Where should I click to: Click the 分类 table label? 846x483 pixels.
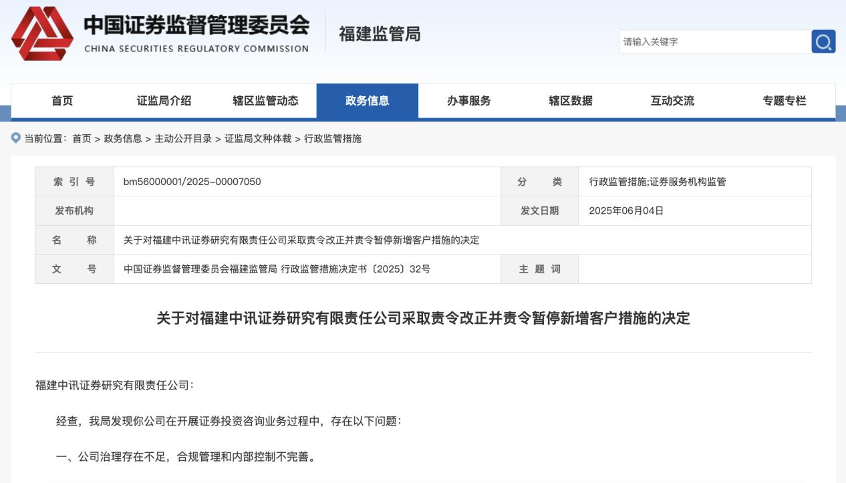pyautogui.click(x=540, y=182)
